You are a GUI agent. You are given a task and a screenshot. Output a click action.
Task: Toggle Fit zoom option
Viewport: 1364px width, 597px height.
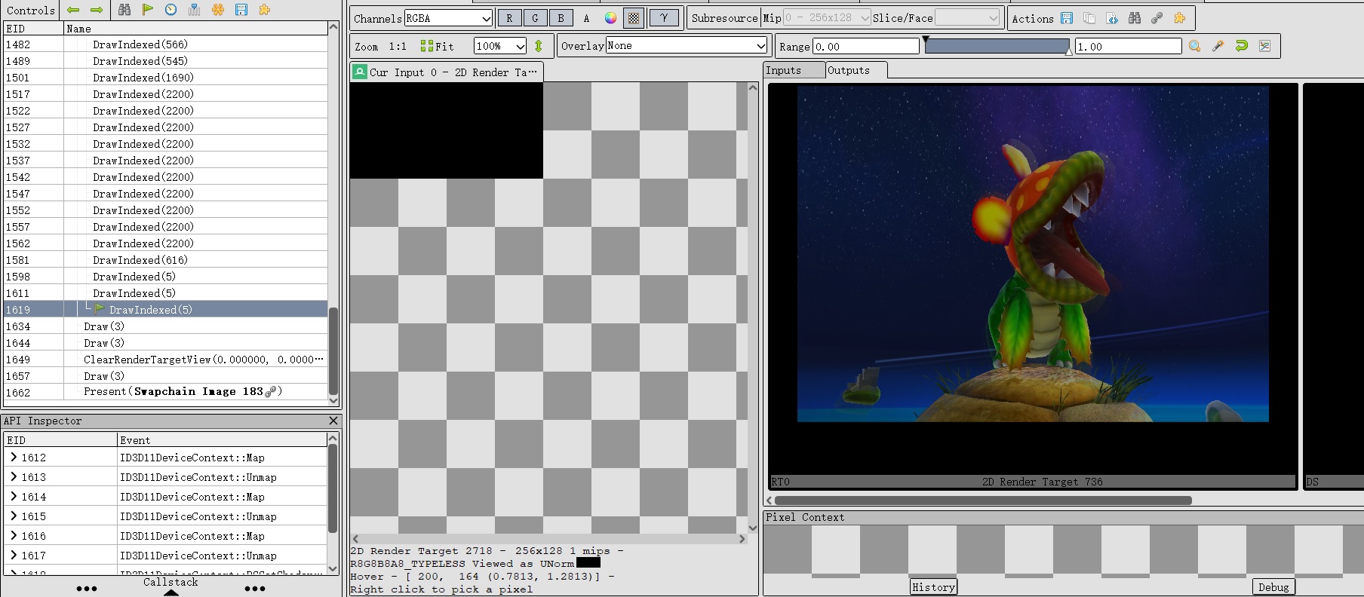pyautogui.click(x=438, y=46)
